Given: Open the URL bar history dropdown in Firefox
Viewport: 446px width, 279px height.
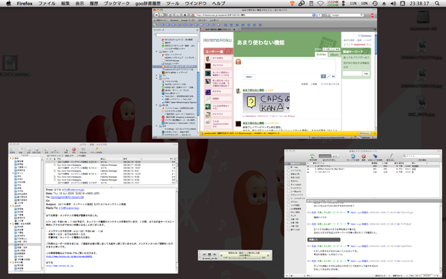Looking at the screenshot, I should click(320, 15).
